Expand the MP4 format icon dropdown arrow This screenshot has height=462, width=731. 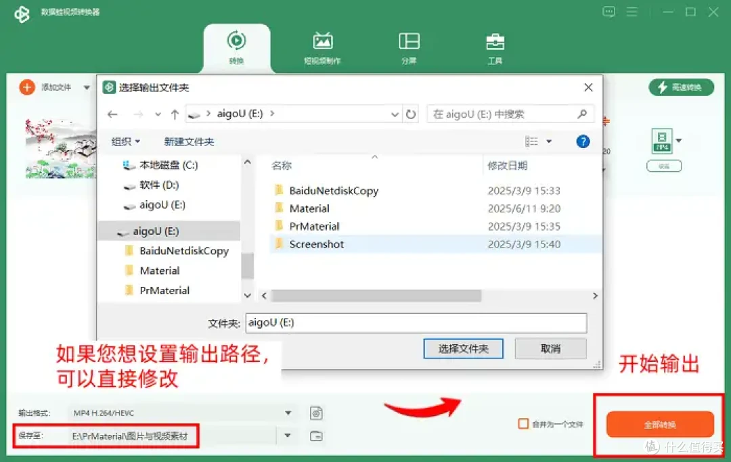(x=679, y=140)
